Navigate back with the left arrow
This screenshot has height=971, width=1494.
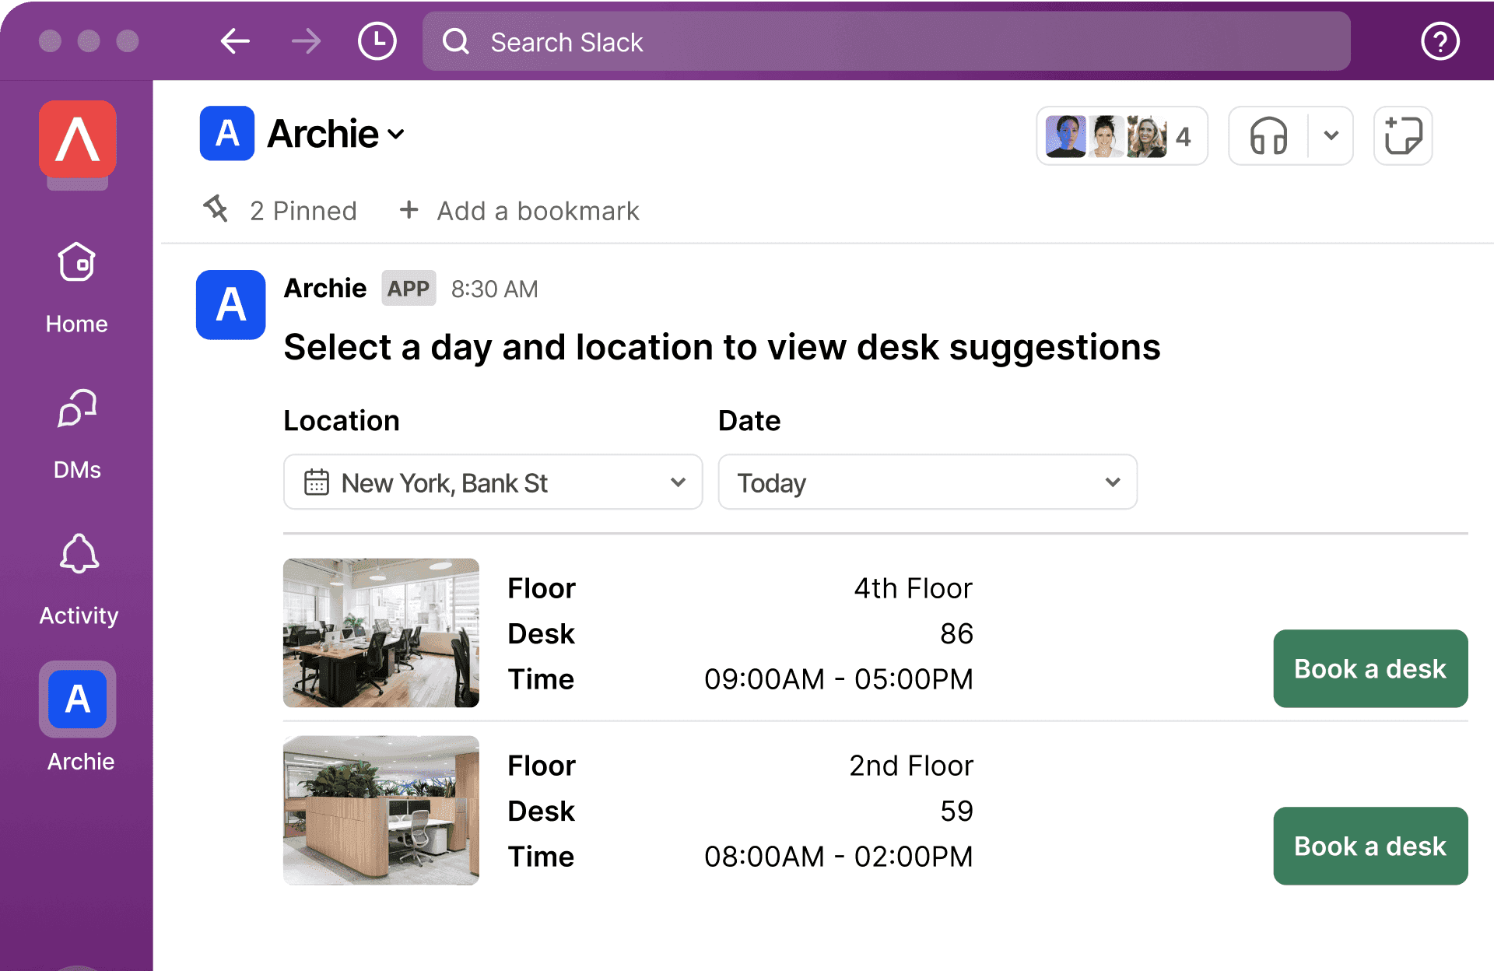coord(235,41)
